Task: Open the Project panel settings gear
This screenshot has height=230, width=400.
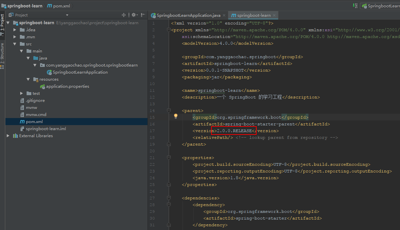Action: coord(134,15)
